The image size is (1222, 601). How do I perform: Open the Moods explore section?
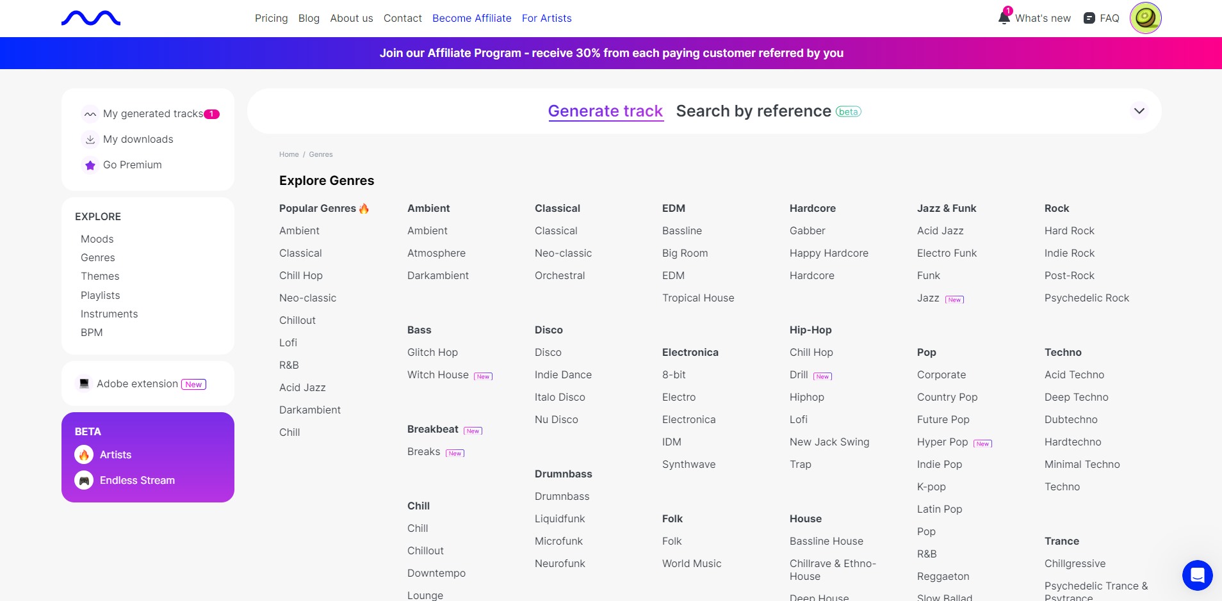click(97, 239)
